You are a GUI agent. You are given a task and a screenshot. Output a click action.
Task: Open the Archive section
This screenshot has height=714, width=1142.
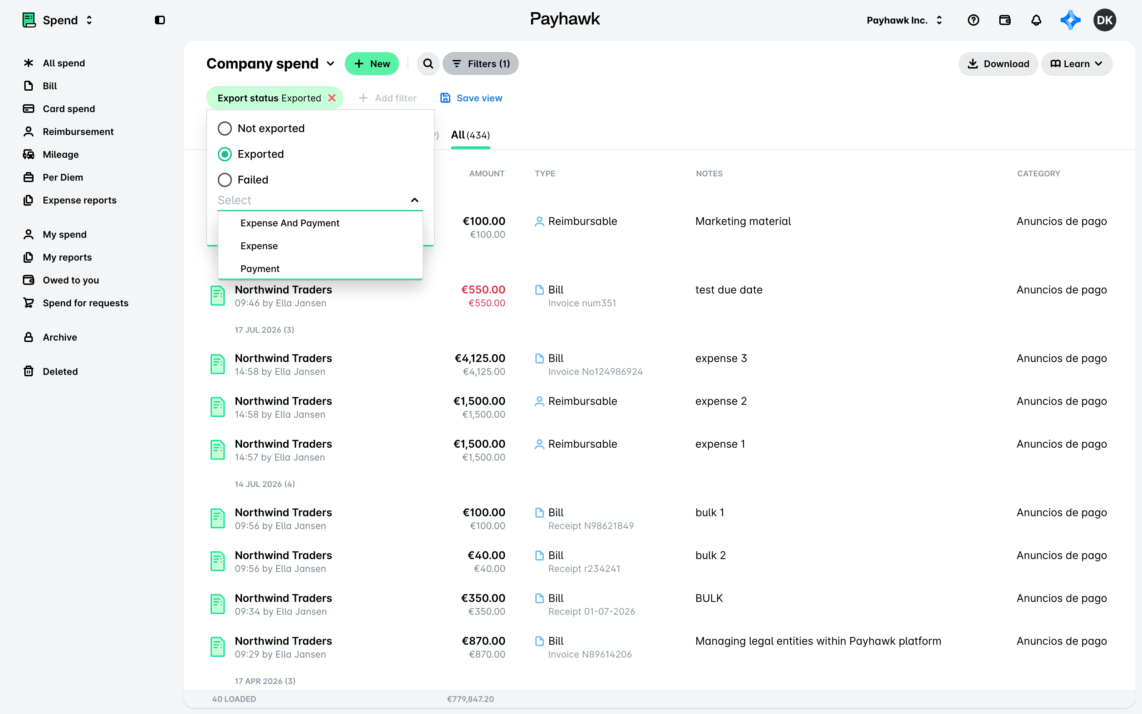point(60,337)
